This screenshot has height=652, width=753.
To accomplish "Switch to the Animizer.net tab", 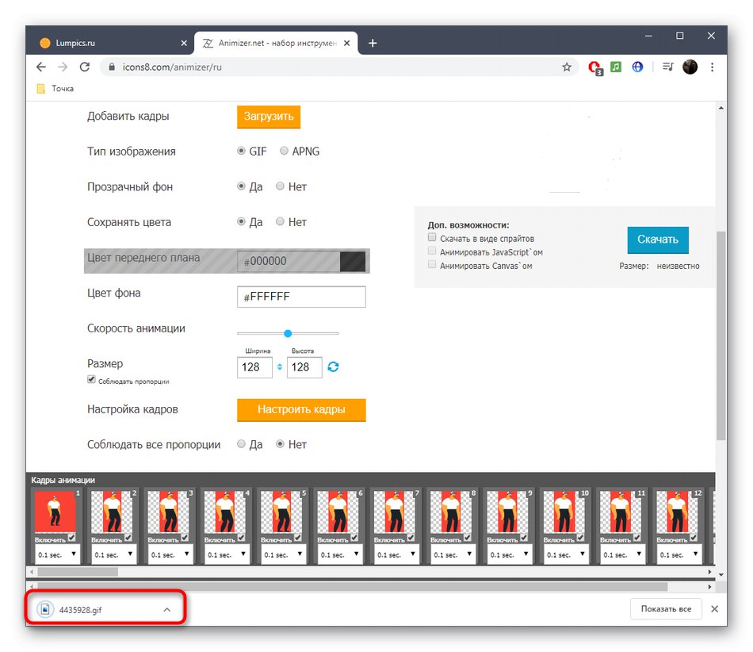I will pyautogui.click(x=269, y=43).
